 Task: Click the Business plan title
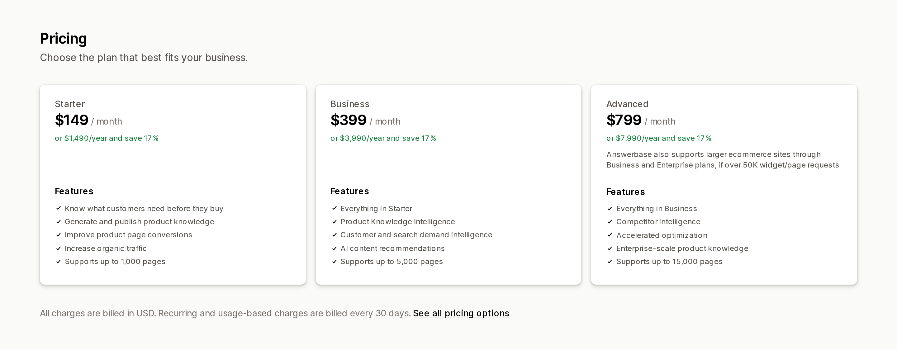point(349,104)
